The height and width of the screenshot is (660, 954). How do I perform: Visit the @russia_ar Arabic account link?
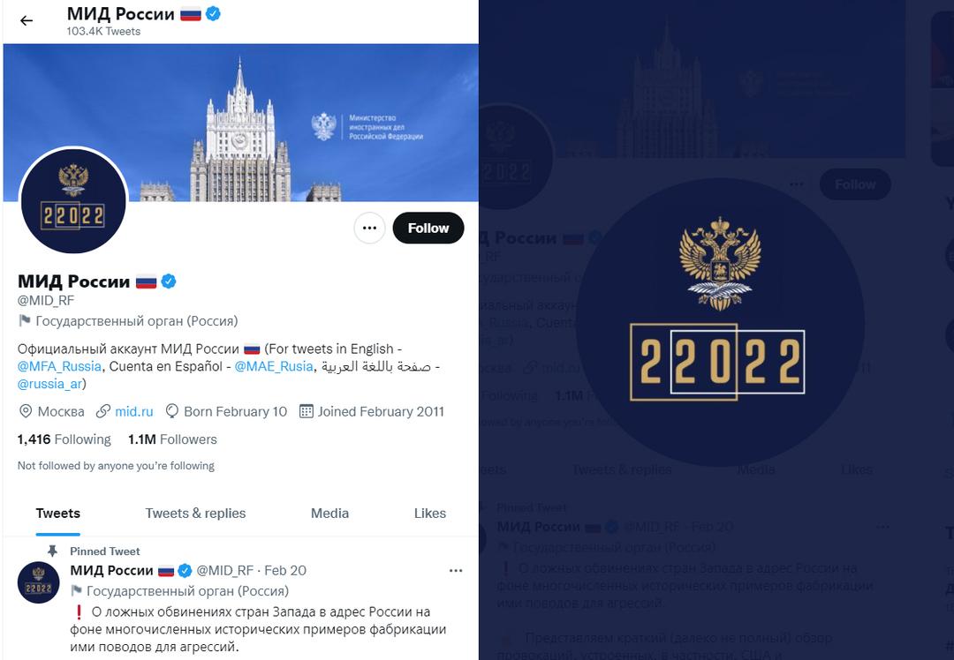pyautogui.click(x=52, y=384)
